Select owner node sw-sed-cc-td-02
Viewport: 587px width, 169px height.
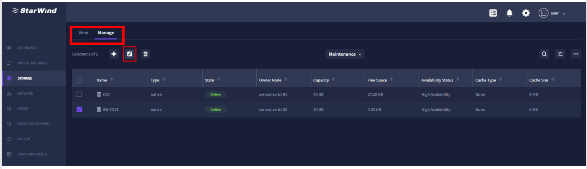click(273, 110)
